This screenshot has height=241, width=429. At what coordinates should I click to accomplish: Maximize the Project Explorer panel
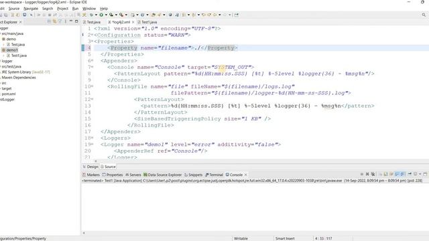(76, 21)
